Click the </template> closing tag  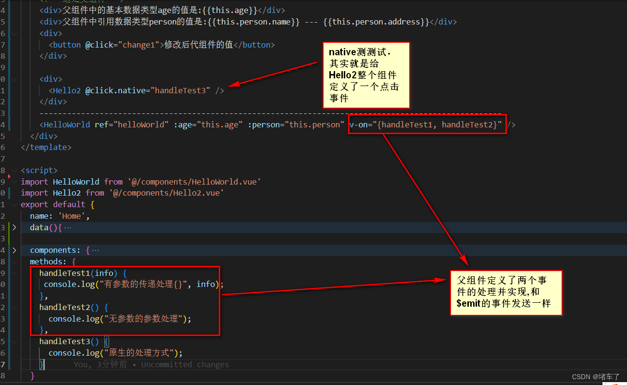(x=46, y=148)
